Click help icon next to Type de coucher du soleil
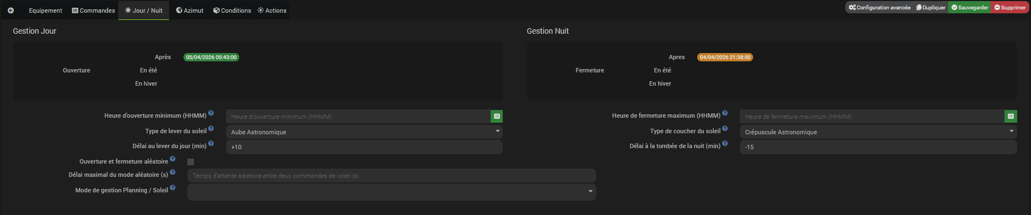Viewport: 1031px width, 215px height. coord(725,129)
